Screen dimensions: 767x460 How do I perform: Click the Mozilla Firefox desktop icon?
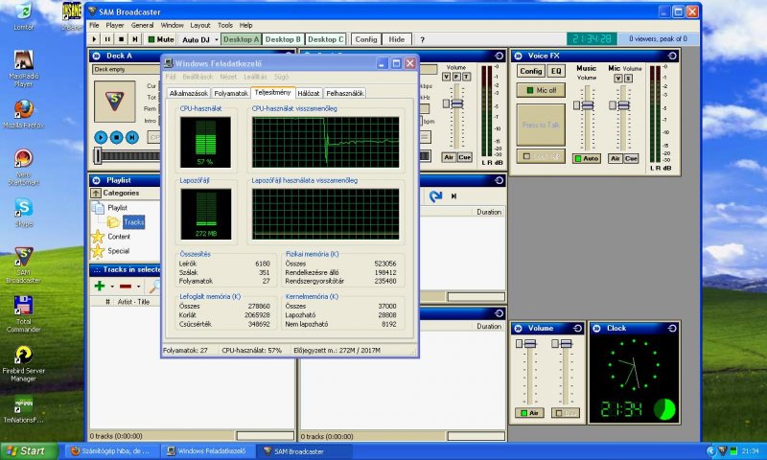click(x=23, y=107)
